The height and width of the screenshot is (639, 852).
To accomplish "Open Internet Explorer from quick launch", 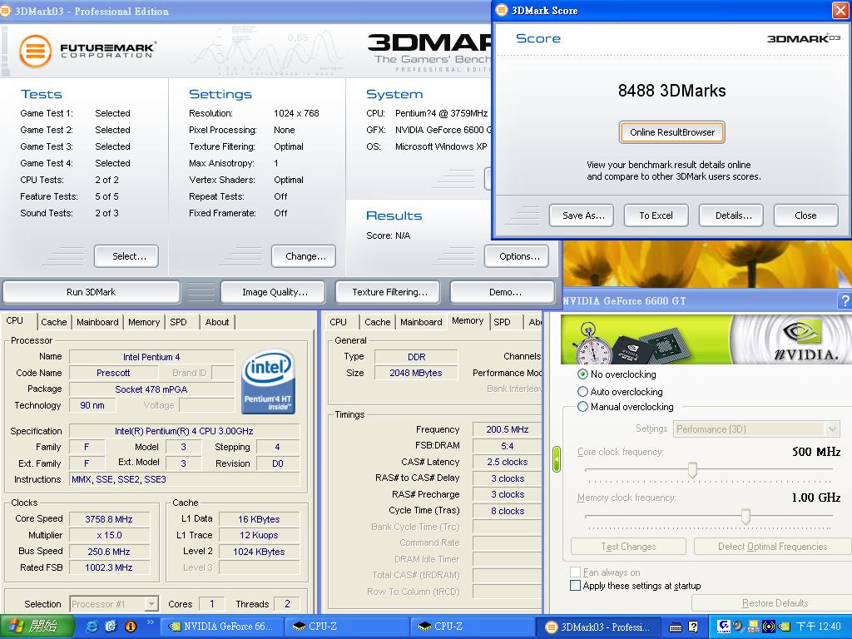I will tap(92, 627).
